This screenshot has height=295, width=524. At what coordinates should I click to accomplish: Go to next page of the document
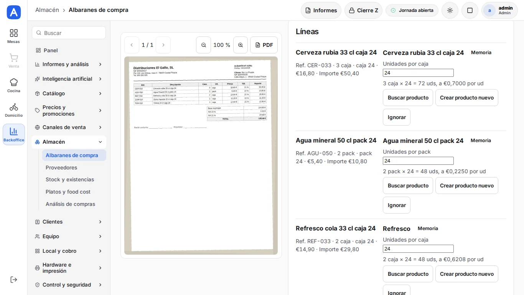[163, 45]
